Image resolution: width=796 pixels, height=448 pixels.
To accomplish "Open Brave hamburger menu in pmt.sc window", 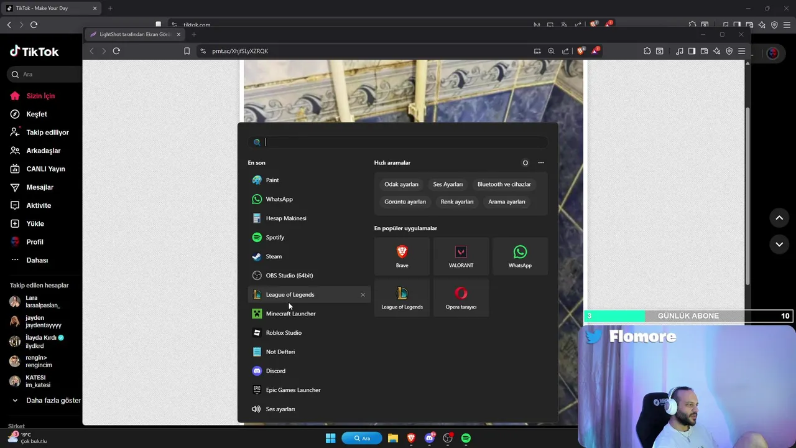I will (x=741, y=51).
